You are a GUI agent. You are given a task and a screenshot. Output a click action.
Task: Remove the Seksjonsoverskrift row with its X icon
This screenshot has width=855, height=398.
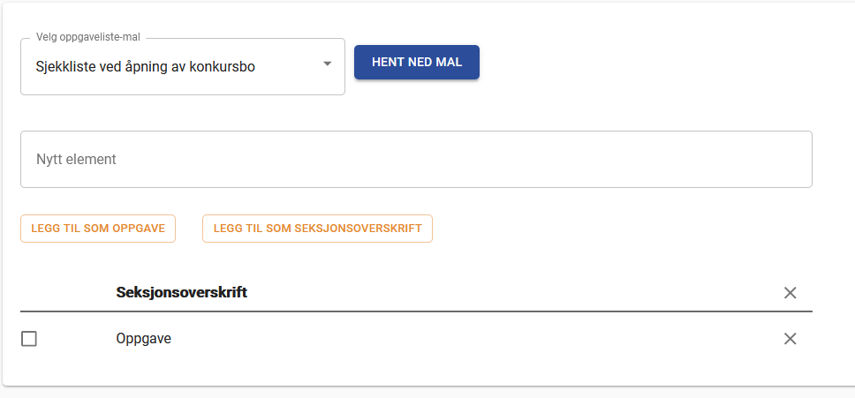click(x=791, y=293)
